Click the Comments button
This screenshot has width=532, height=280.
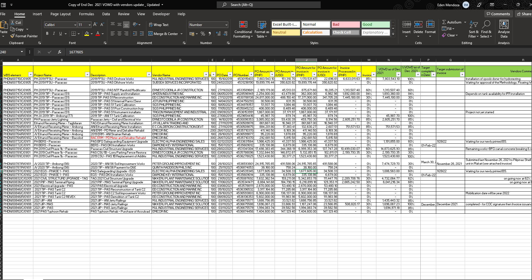[x=498, y=14]
